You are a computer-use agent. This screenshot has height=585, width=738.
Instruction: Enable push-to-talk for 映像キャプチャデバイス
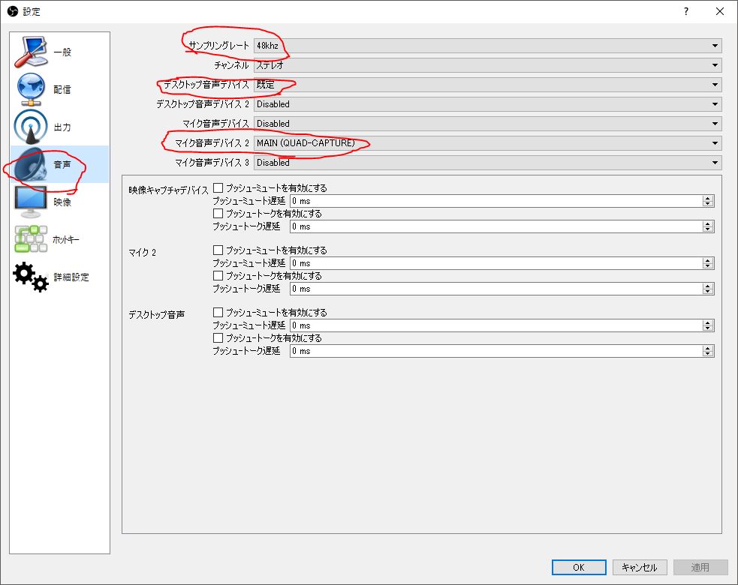point(218,213)
